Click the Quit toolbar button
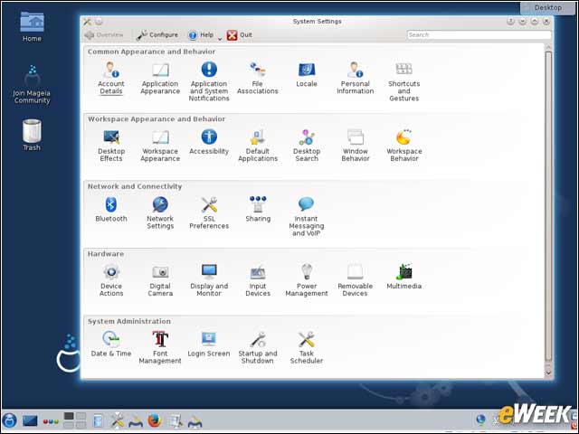579x434 pixels. pos(239,35)
